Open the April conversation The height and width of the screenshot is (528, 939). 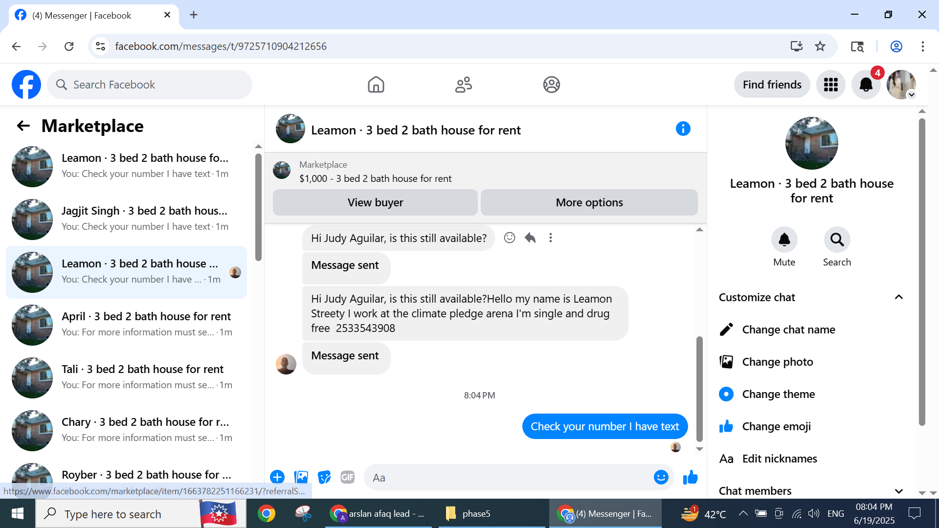pyautogui.click(x=126, y=325)
